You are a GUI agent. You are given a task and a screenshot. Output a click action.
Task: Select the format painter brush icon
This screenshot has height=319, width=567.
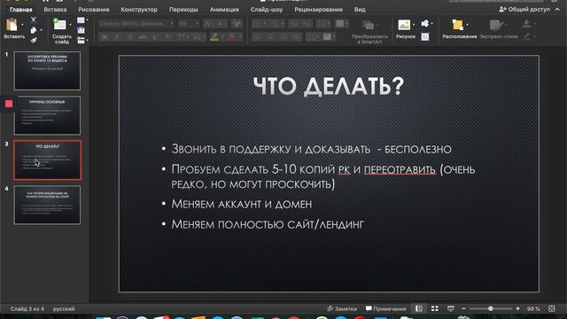click(x=34, y=40)
